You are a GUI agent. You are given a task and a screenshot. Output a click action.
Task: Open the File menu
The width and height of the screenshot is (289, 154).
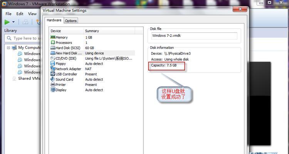8,14
